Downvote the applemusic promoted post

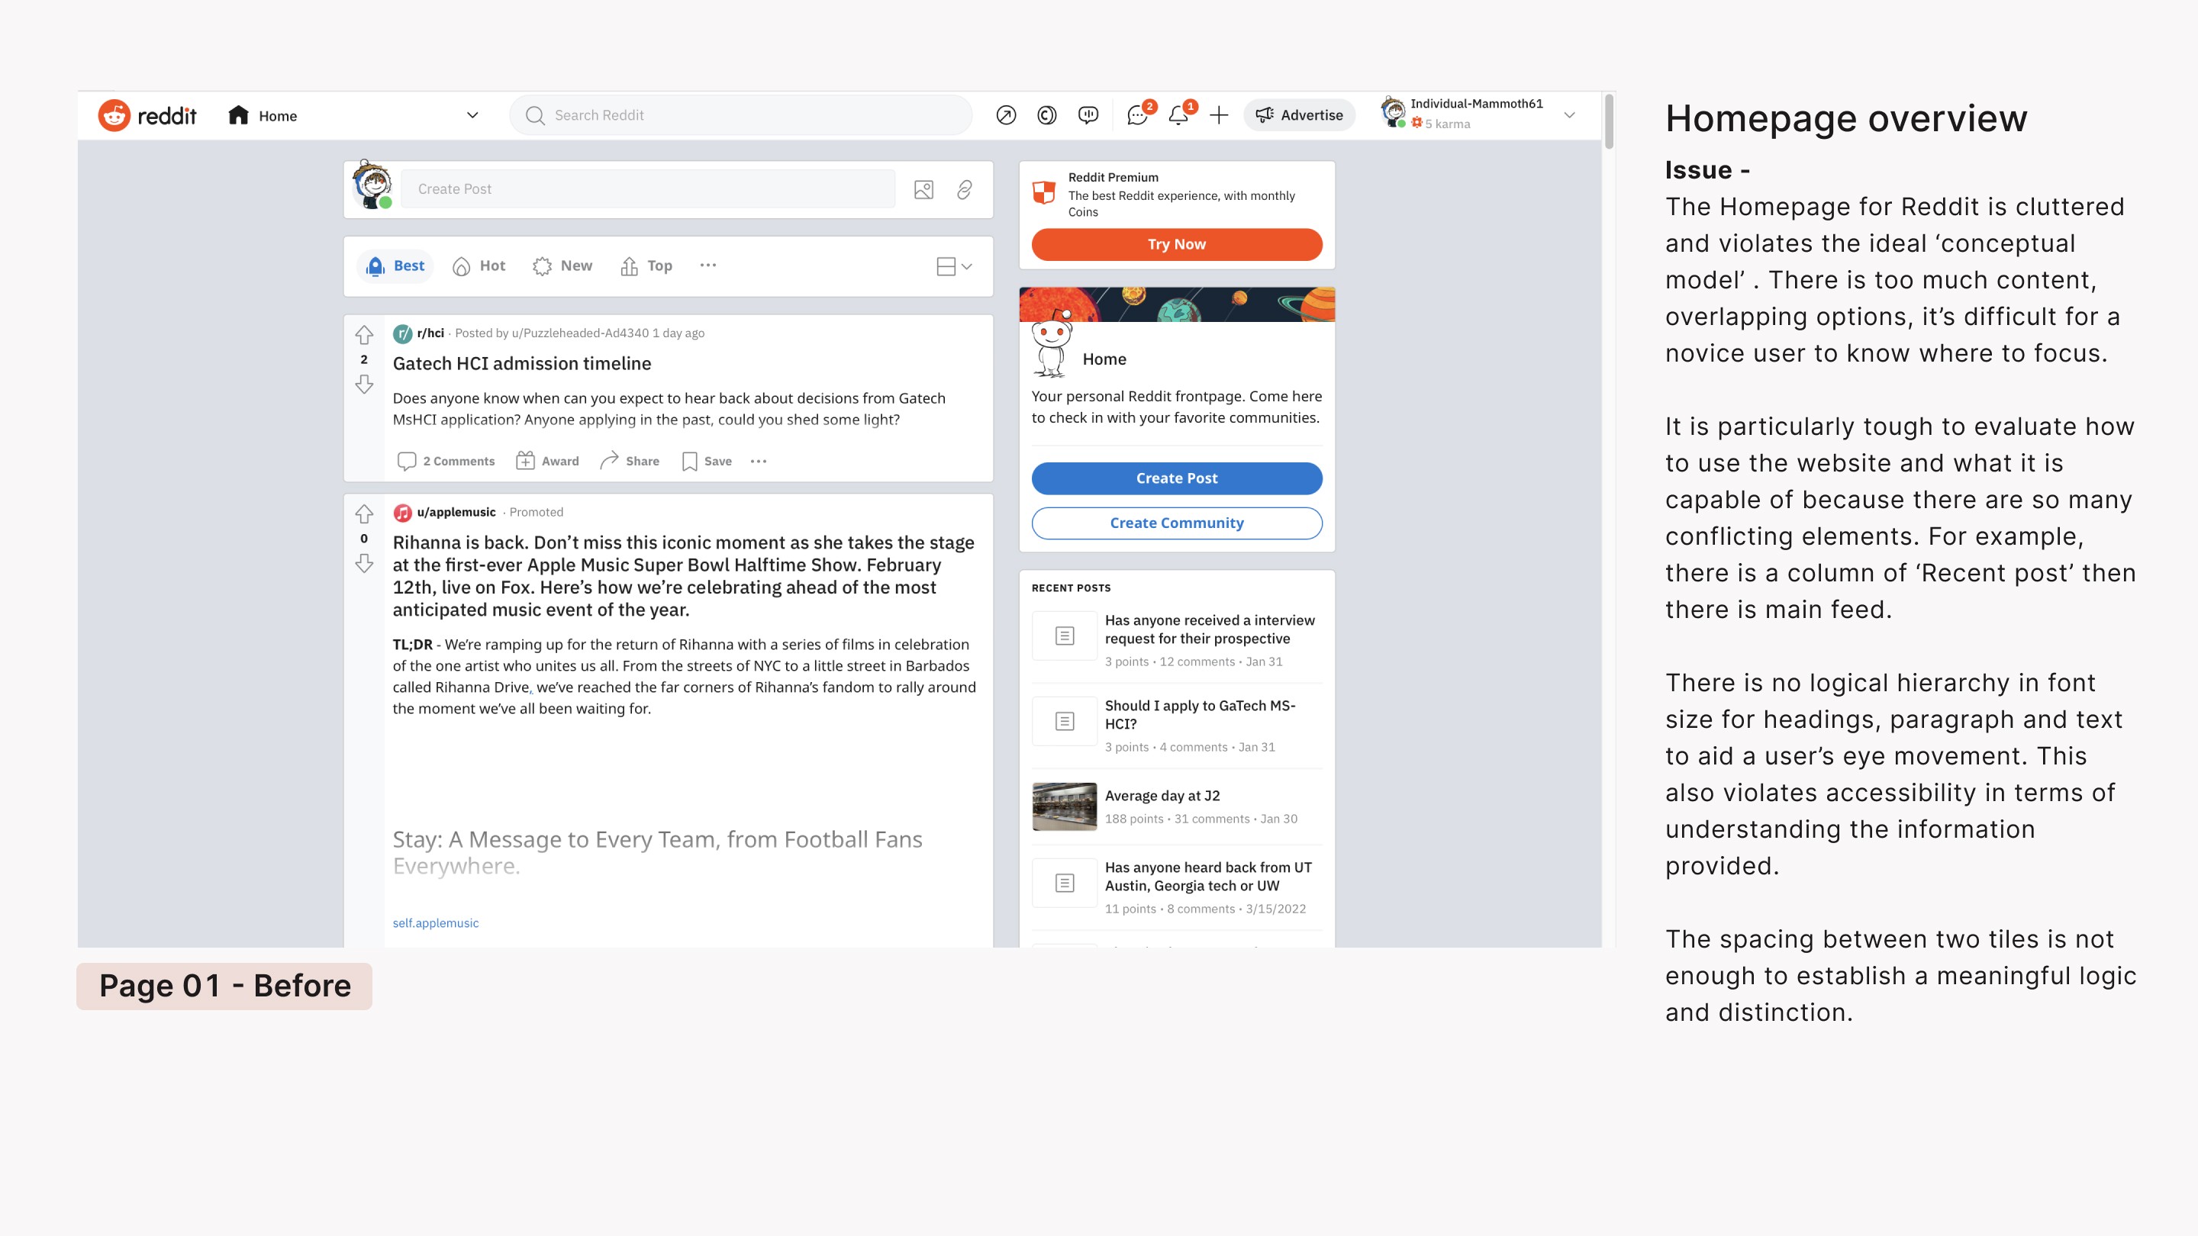pyautogui.click(x=364, y=563)
